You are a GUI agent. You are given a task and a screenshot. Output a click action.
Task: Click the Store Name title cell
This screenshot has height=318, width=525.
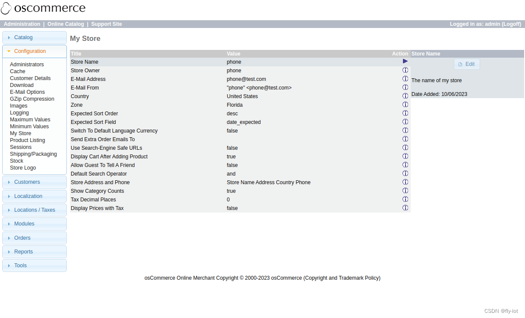tap(85, 62)
